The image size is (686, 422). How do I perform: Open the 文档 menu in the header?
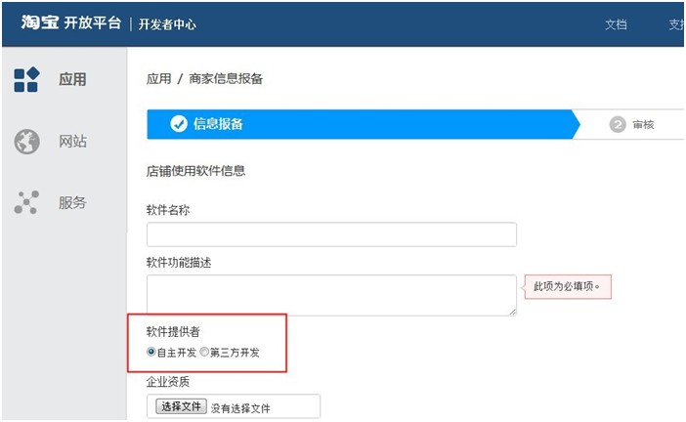coord(616,24)
